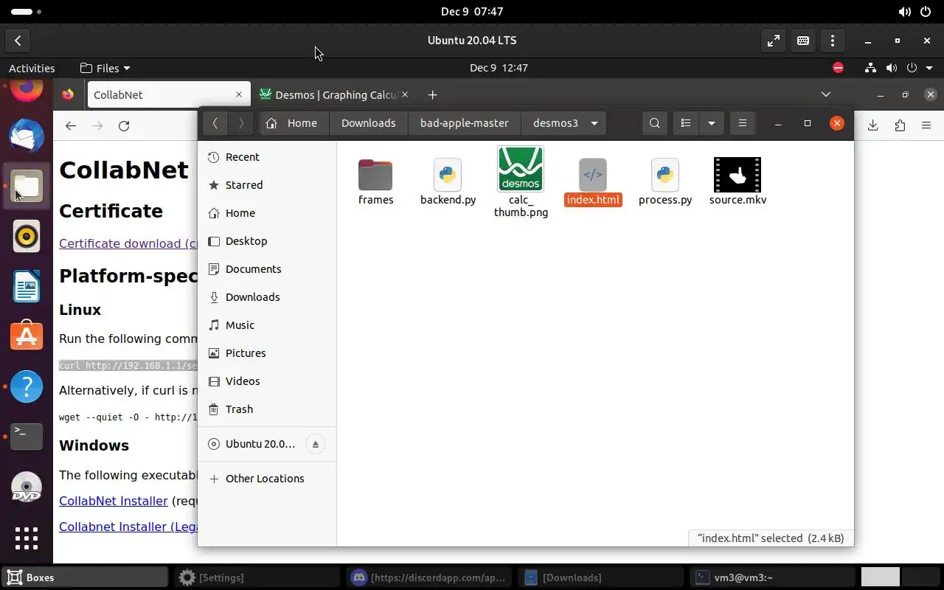The width and height of the screenshot is (944, 590).
Task: Open Firefox downloads panel
Action: [x=872, y=126]
